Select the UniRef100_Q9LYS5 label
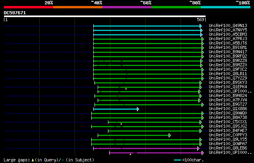 (x=228, y=140)
